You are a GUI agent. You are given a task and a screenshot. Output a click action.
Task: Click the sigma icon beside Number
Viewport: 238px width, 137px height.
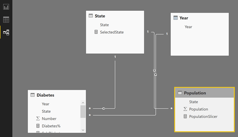38,118
